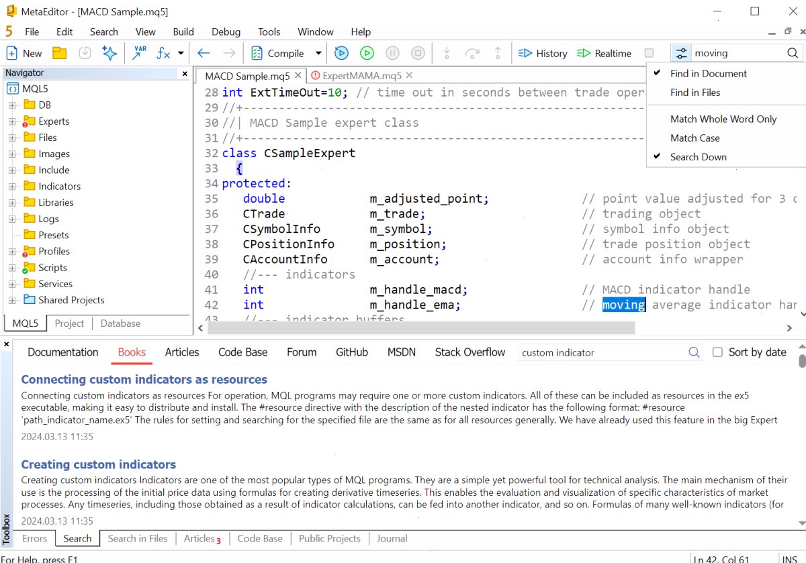Switch to the Stack Overflow tab
Screen dimensions: 806x563
click(x=470, y=352)
